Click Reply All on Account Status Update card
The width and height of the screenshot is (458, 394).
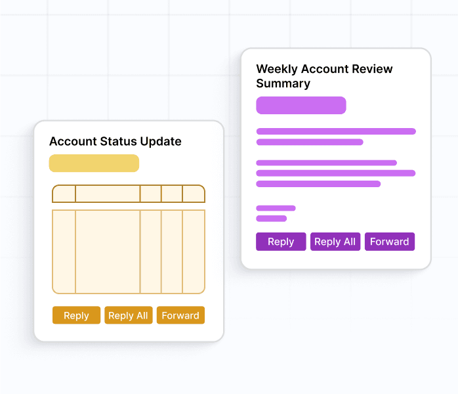[129, 315]
